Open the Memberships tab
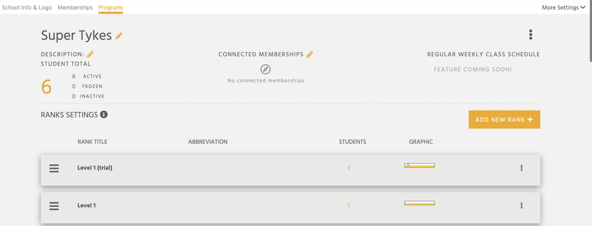The width and height of the screenshot is (592, 226). coord(75,7)
